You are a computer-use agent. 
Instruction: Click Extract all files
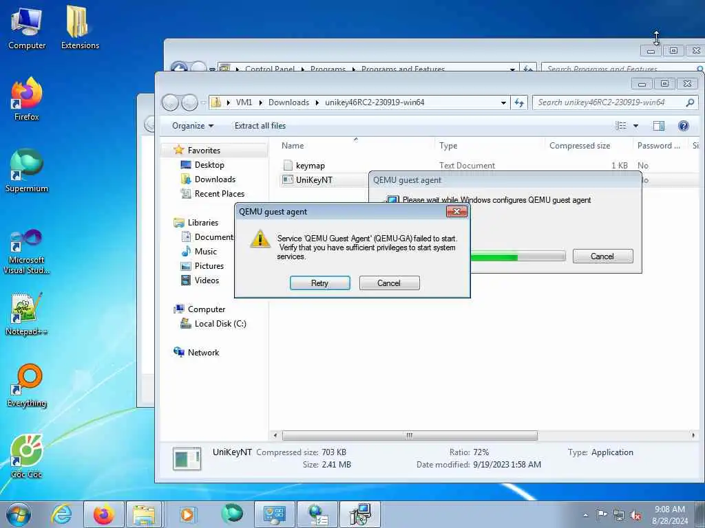coord(260,126)
